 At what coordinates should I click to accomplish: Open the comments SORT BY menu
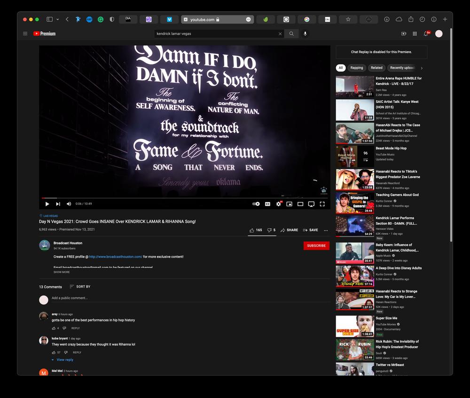coord(80,287)
